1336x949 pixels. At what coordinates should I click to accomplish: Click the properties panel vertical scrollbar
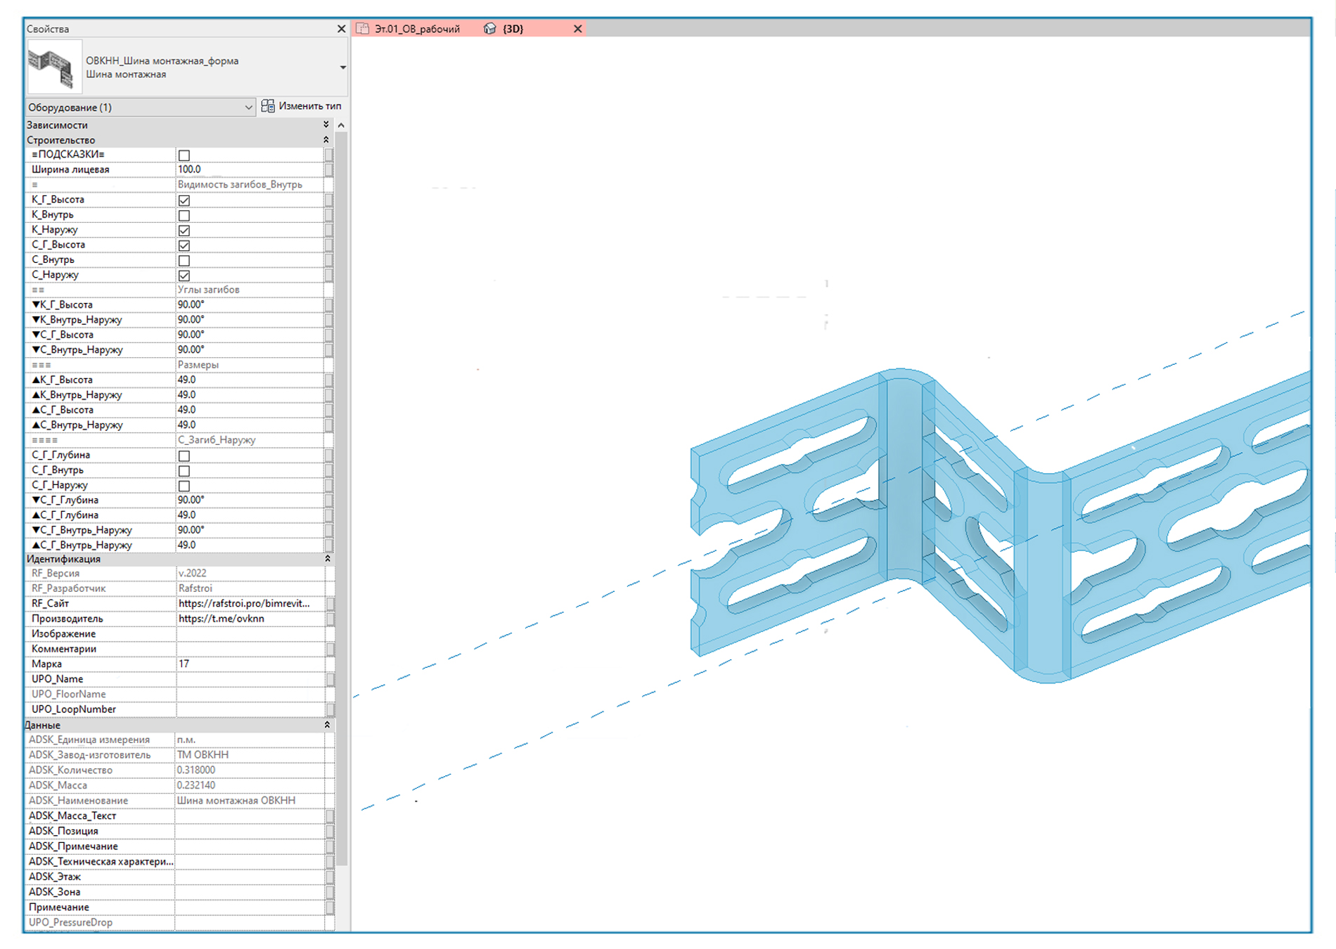click(x=342, y=499)
